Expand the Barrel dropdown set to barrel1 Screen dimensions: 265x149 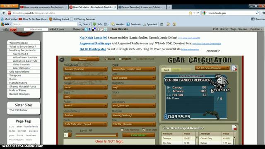click(85, 87)
